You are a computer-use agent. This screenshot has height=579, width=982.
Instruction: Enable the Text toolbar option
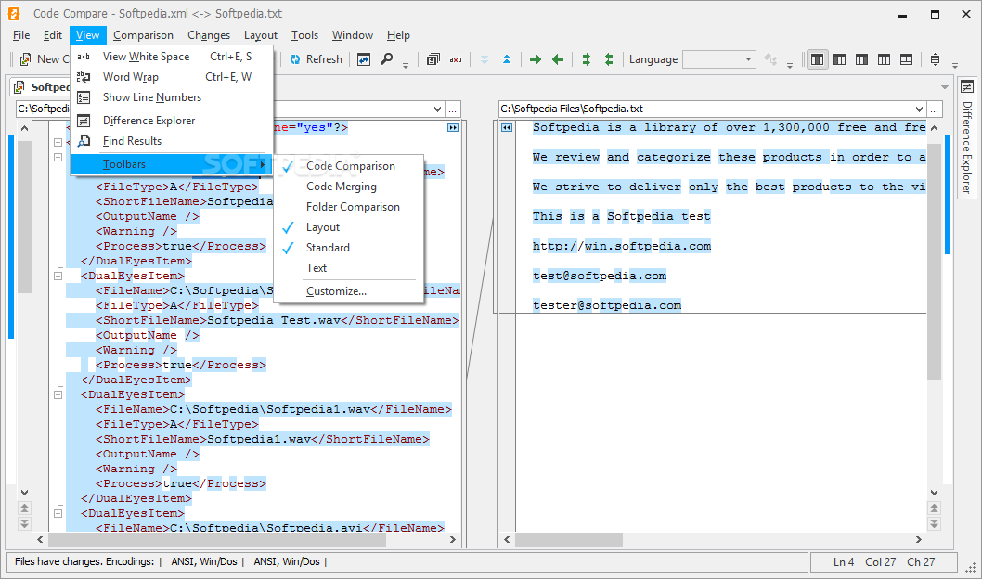tap(349, 268)
